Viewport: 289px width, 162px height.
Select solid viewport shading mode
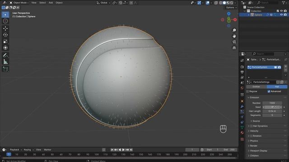pos(224,3)
